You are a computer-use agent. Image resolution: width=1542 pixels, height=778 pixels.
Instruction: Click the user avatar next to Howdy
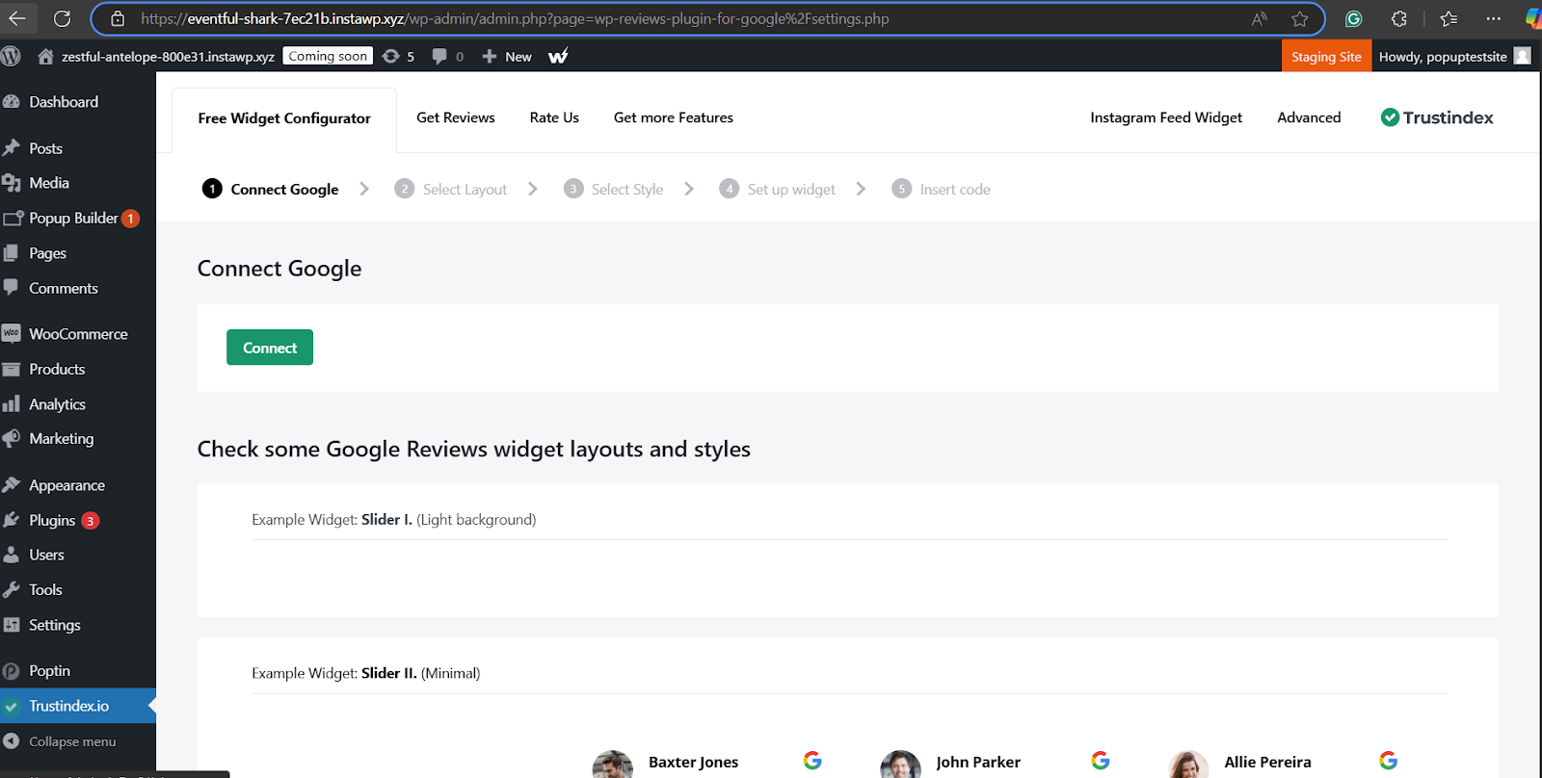pos(1523,56)
